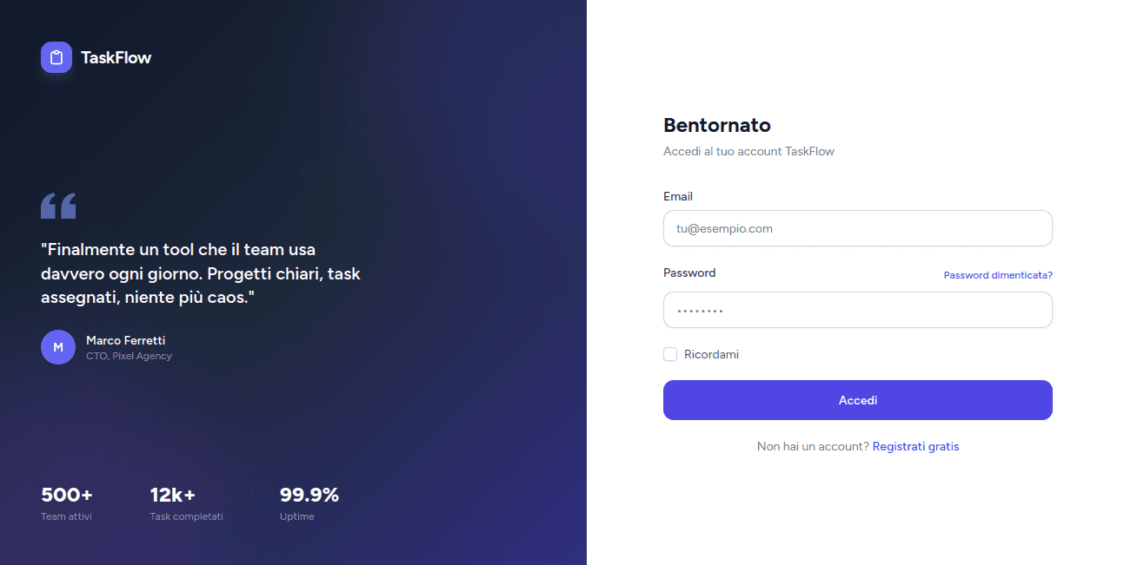Open the Registrati gratis link
Image resolution: width=1124 pixels, height=565 pixels.
click(x=915, y=446)
